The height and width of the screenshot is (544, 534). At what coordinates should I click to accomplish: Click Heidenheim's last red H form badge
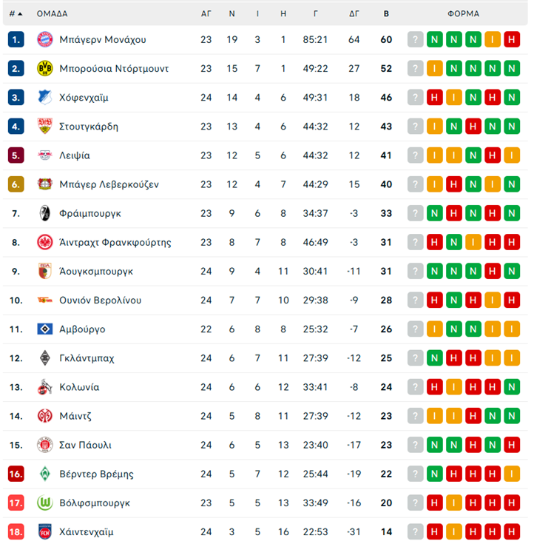tap(512, 531)
